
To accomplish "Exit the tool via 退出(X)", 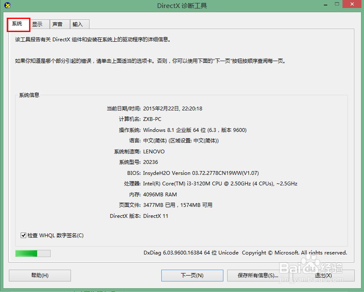I will click(323, 275).
